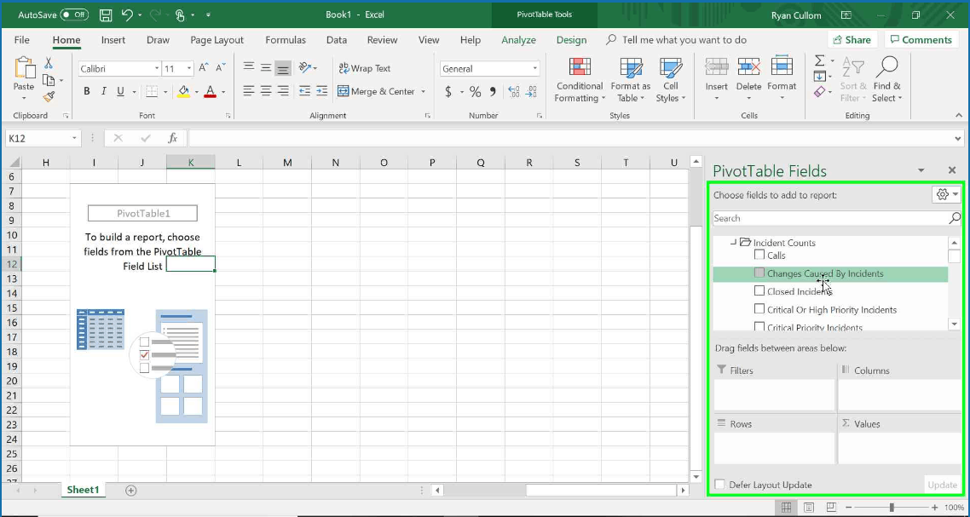Viewport: 970px width, 517px height.
Task: Collapse the Incident Counts folder
Action: pos(733,243)
